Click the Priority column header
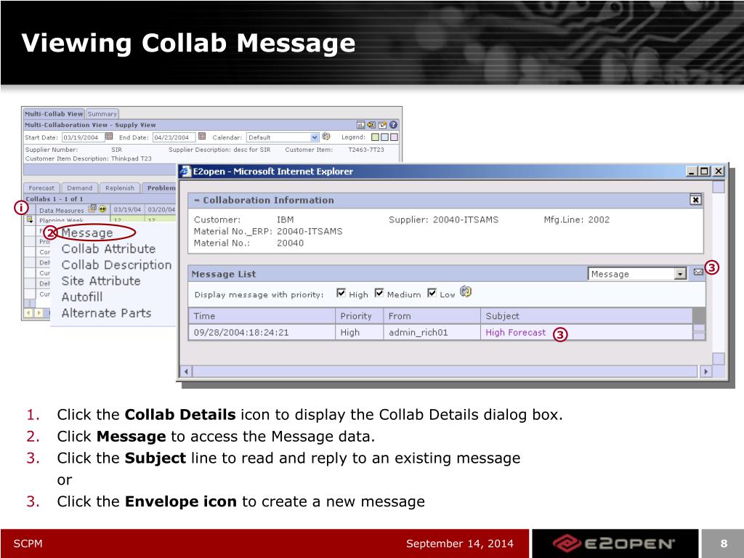This screenshot has height=558, width=744. (359, 316)
